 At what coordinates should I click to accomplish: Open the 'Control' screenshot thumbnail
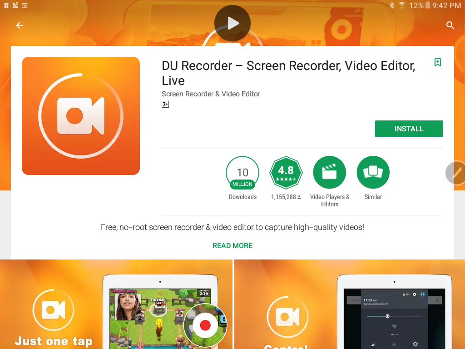point(350,304)
